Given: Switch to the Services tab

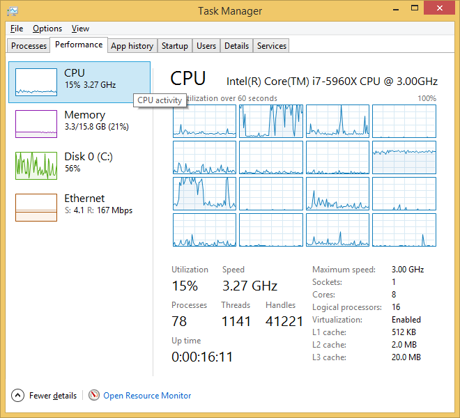Looking at the screenshot, I should pyautogui.click(x=271, y=46).
